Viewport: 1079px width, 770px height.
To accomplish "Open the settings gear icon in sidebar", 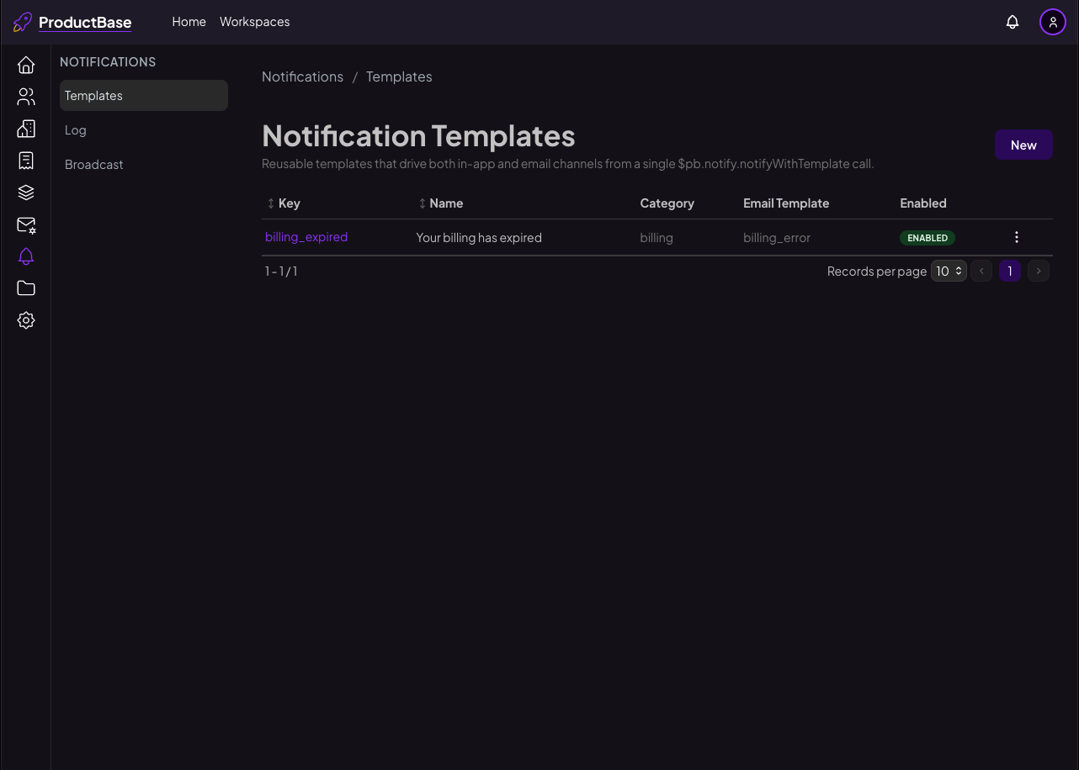I will pyautogui.click(x=26, y=320).
